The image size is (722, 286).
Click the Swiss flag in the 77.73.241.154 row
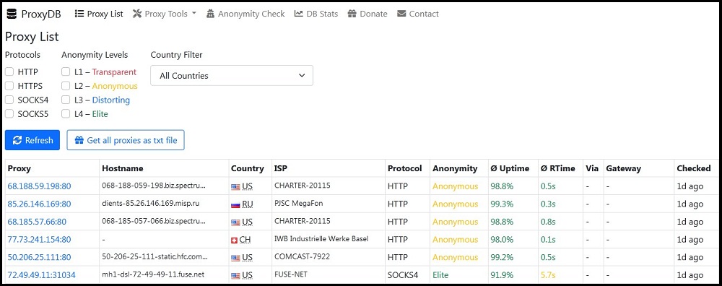[x=235, y=240]
